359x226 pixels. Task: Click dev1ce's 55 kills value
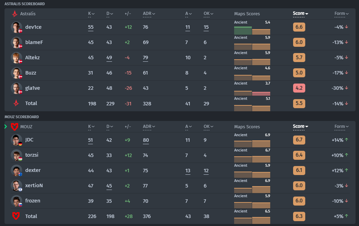click(91, 27)
